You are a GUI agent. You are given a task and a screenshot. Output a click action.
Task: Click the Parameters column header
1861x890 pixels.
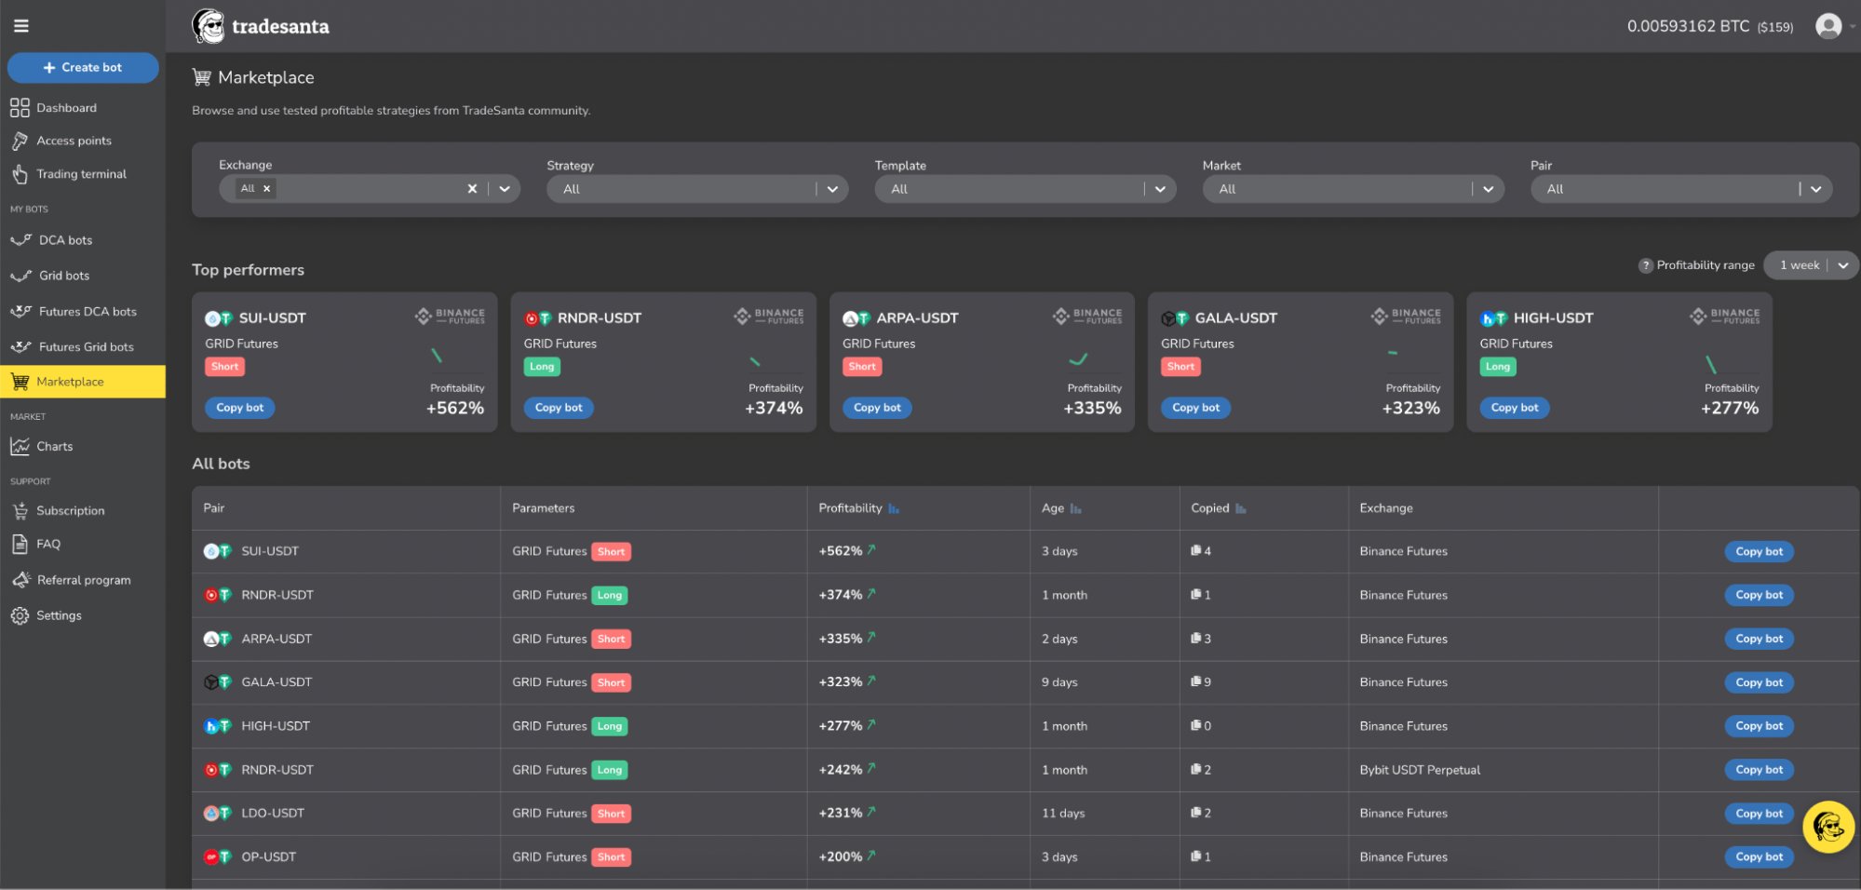543,508
